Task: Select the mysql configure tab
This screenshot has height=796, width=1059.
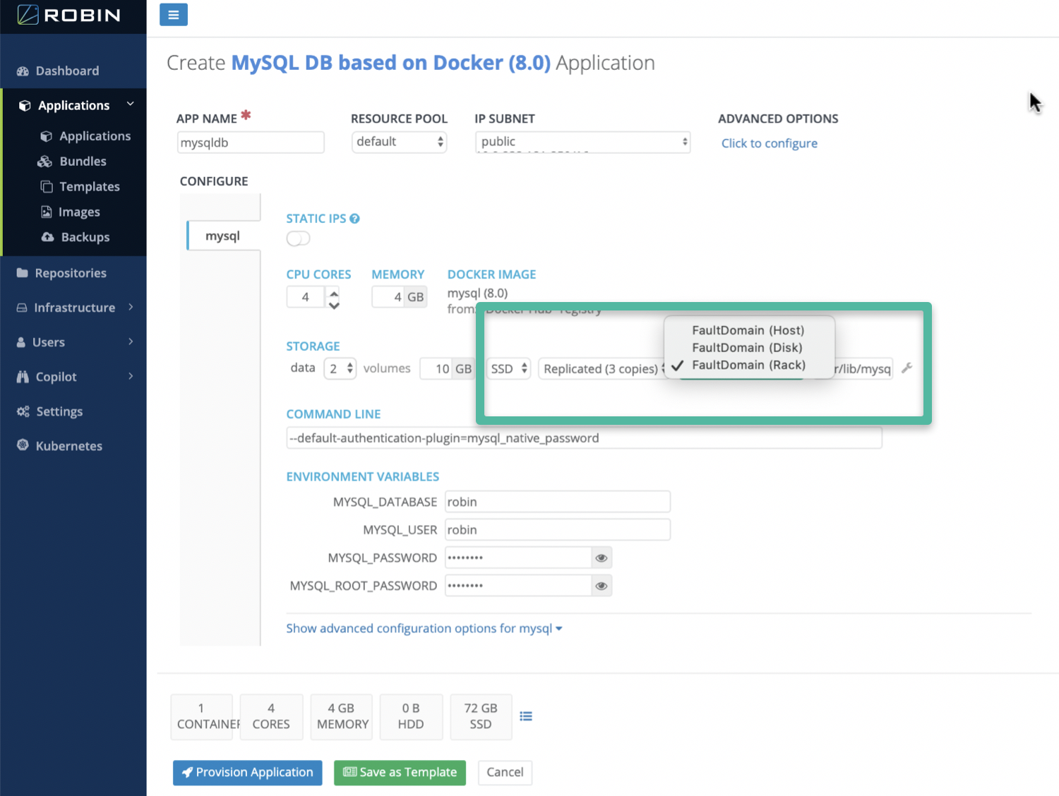Action: pyautogui.click(x=223, y=236)
